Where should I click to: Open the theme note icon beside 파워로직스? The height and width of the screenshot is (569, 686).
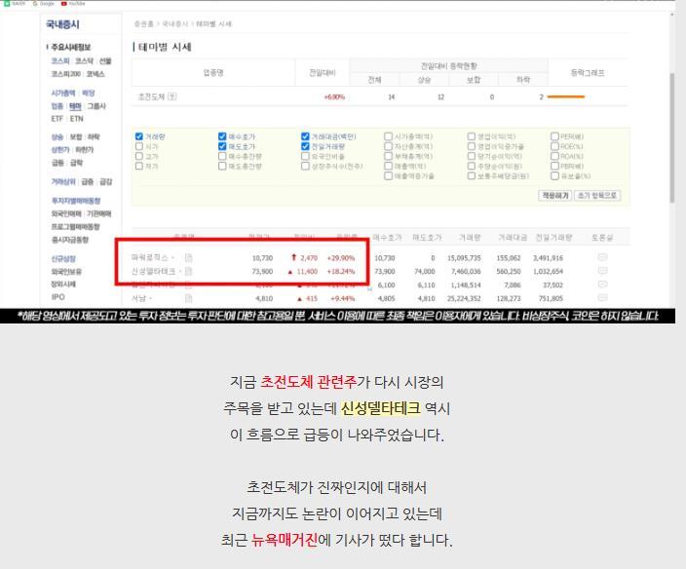(x=189, y=257)
